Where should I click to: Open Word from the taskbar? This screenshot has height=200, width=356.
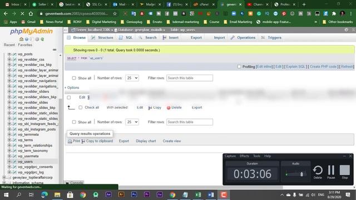pos(211,195)
